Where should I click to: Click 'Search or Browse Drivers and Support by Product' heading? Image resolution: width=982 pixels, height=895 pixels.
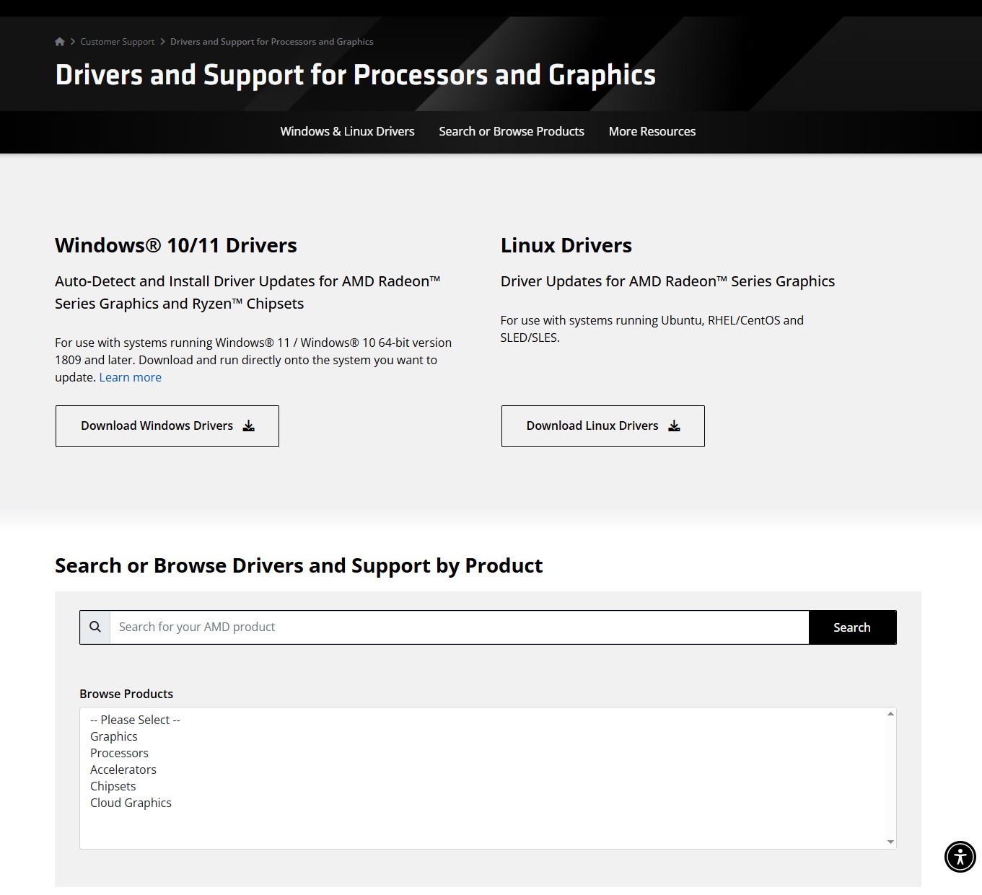(x=299, y=565)
